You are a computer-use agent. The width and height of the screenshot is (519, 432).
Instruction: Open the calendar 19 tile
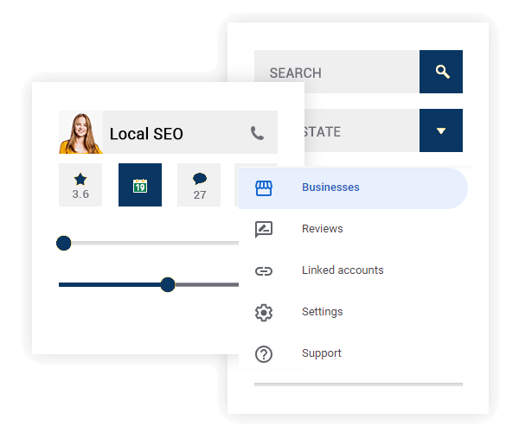[140, 185]
